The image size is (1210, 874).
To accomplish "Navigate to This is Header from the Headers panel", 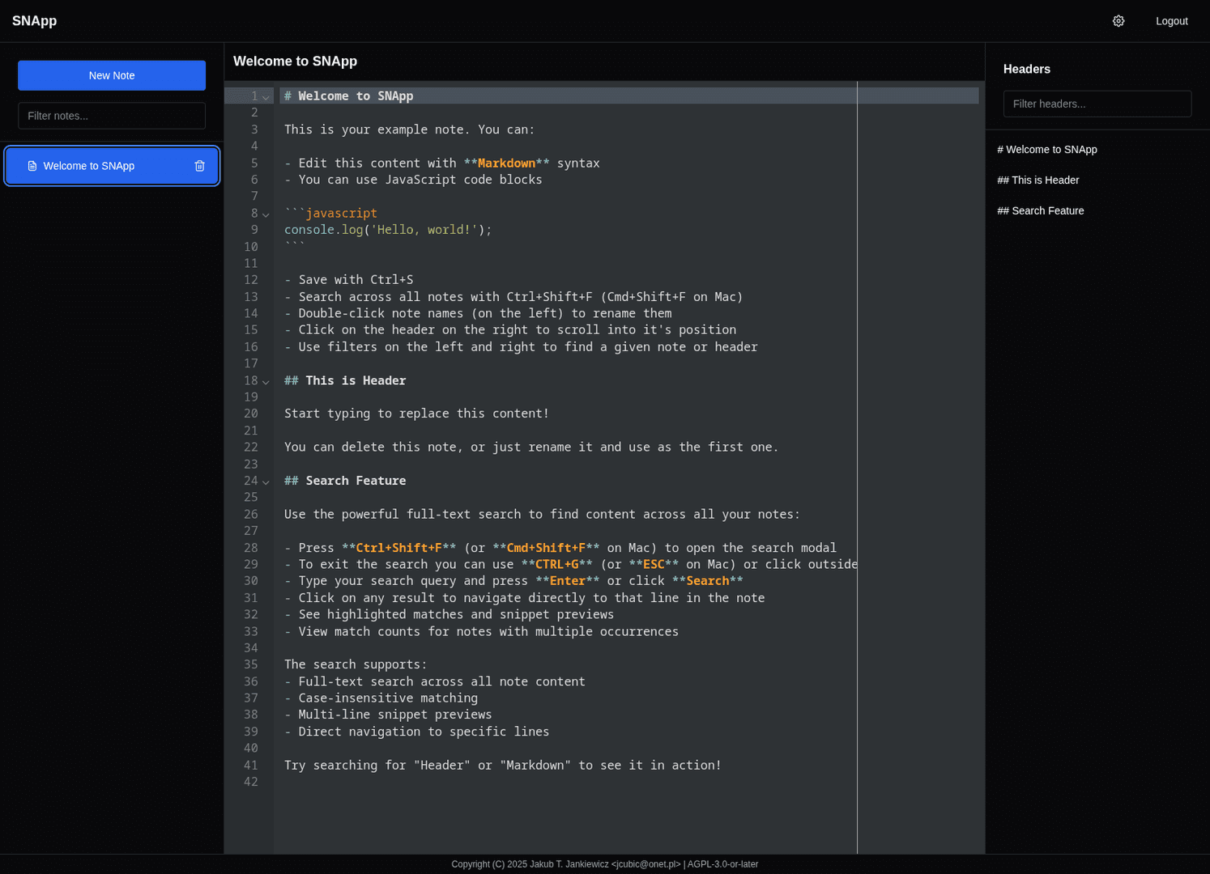I will pos(1038,180).
